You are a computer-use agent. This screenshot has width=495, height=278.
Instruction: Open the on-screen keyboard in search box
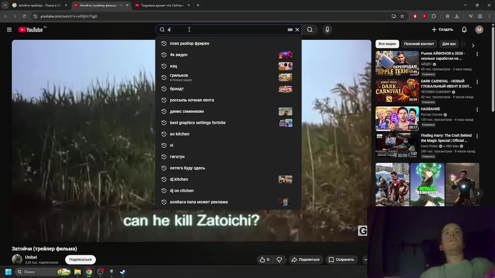[290, 30]
